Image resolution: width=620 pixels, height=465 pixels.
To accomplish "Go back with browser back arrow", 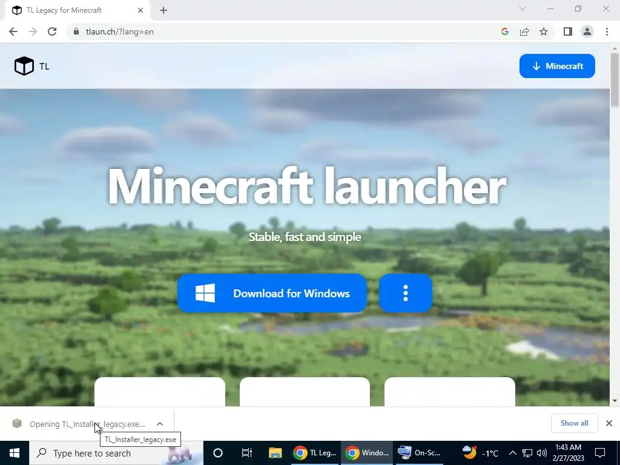I will (13, 31).
